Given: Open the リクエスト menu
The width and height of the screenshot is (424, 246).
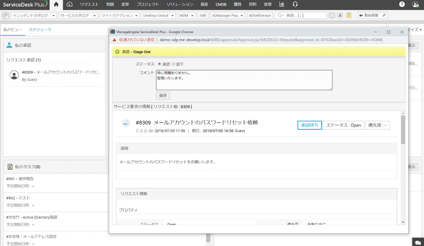Looking at the screenshot, I should 89,5.
